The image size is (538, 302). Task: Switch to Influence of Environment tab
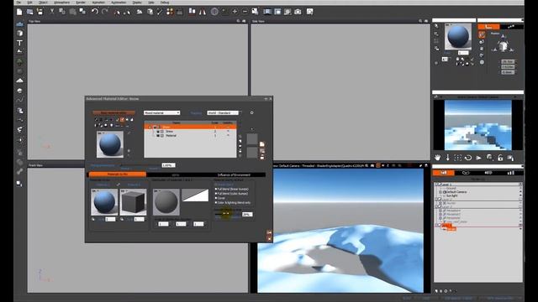coord(234,174)
